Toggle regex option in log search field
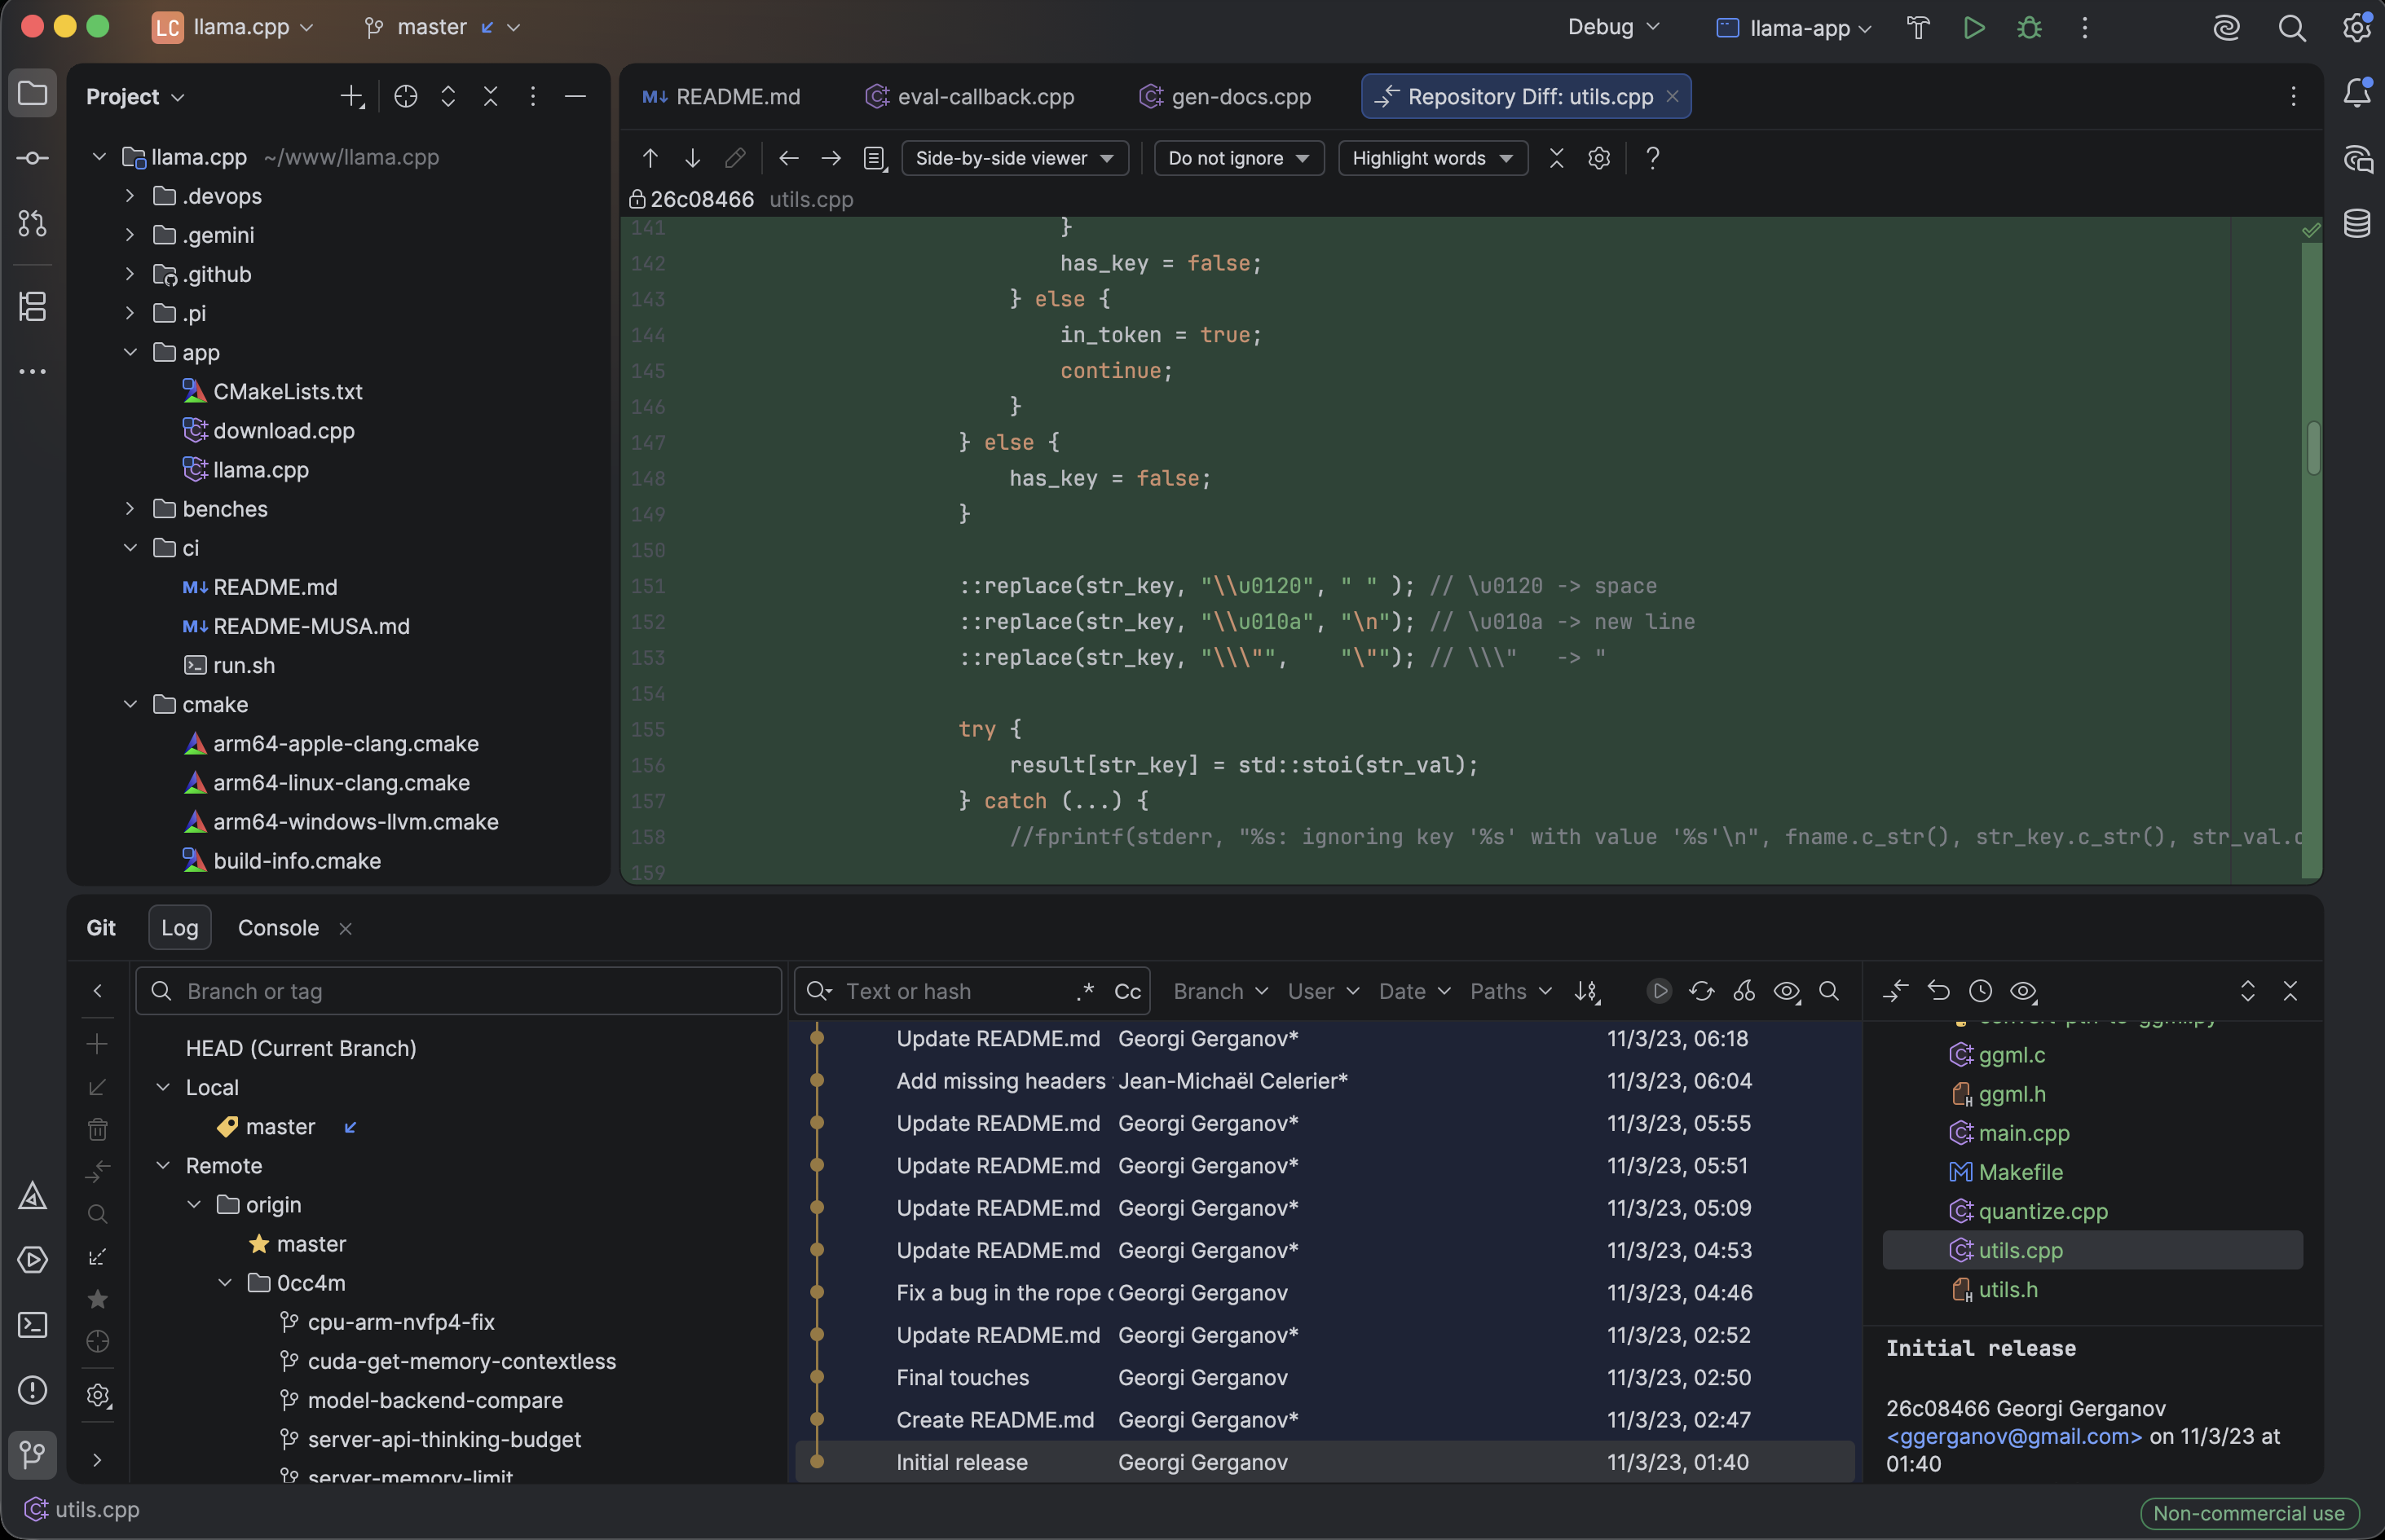The height and width of the screenshot is (1540, 2385). [x=1086, y=991]
